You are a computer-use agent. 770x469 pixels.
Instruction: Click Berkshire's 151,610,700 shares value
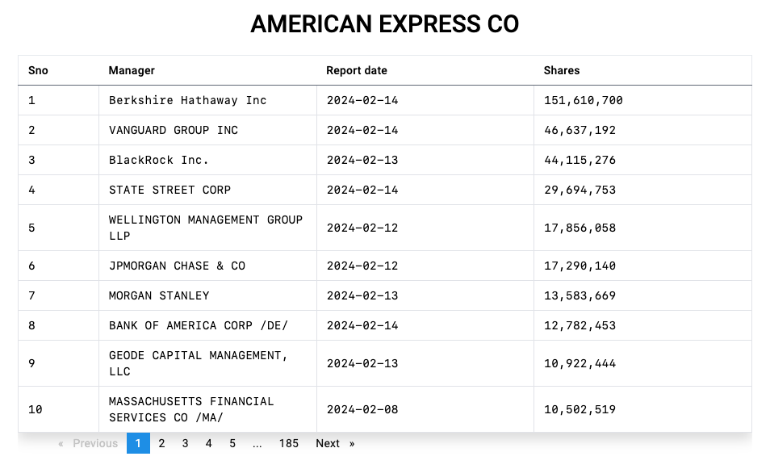pyautogui.click(x=583, y=100)
